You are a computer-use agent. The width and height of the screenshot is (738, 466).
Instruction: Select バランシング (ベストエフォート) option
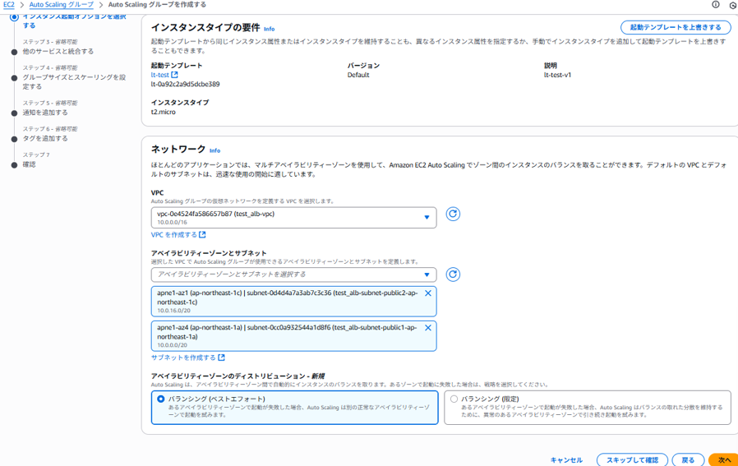click(x=295, y=407)
